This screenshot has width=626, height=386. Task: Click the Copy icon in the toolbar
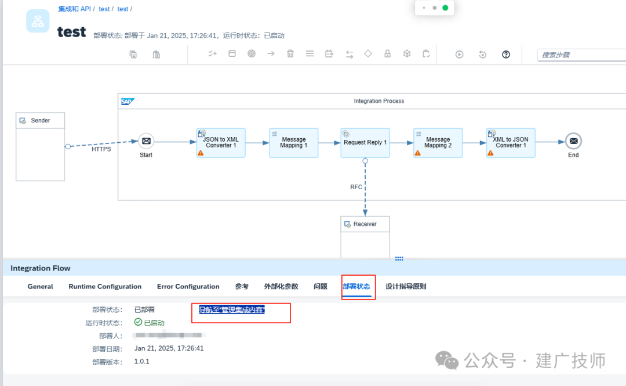(133, 55)
